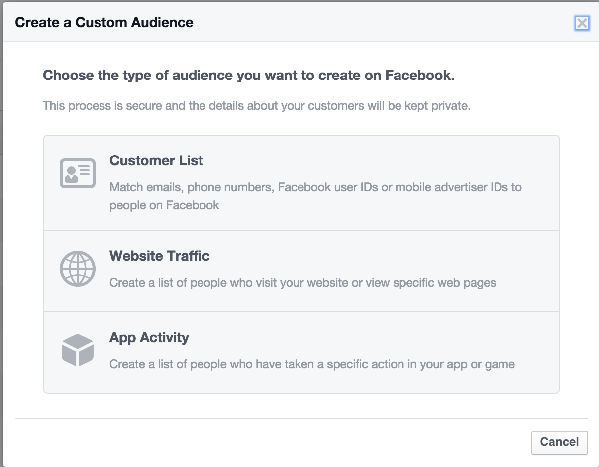This screenshot has width=599, height=467.
Task: Cancel creating the custom audience
Action: [559, 442]
